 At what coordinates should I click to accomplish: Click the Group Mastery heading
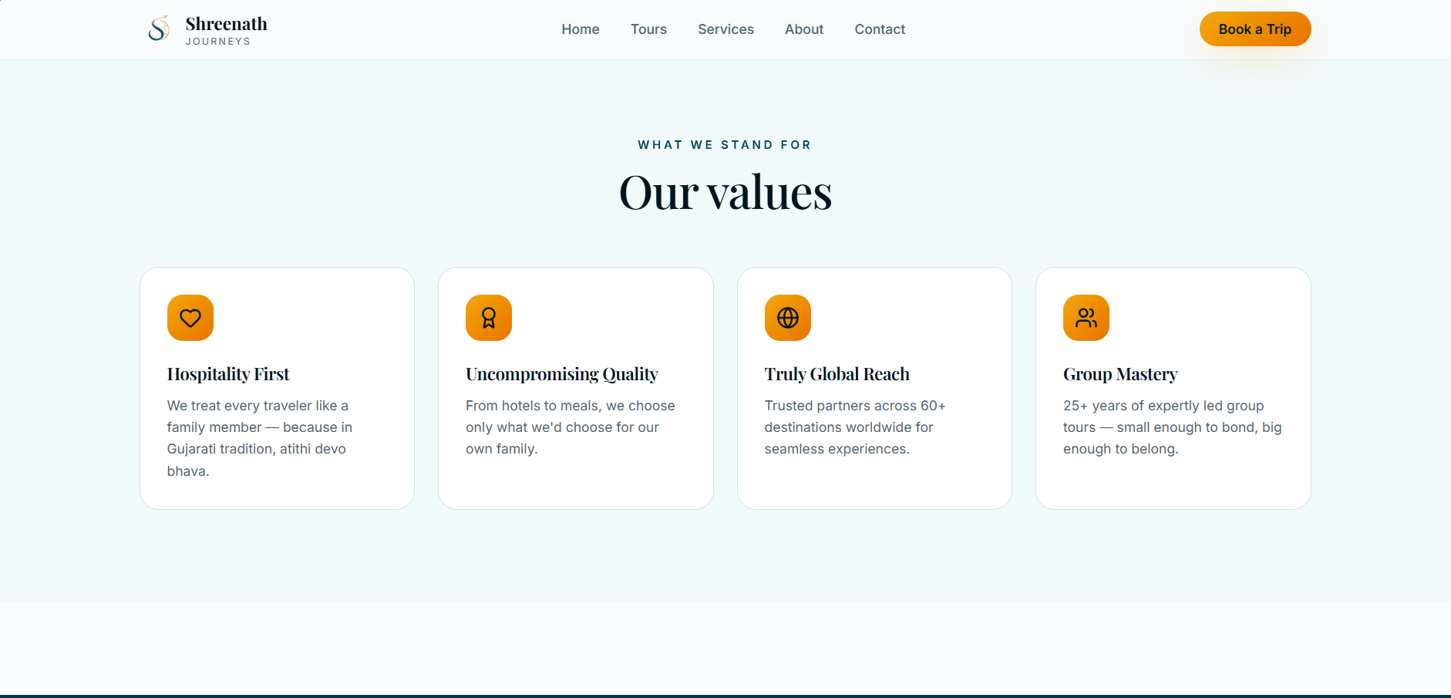1120,374
